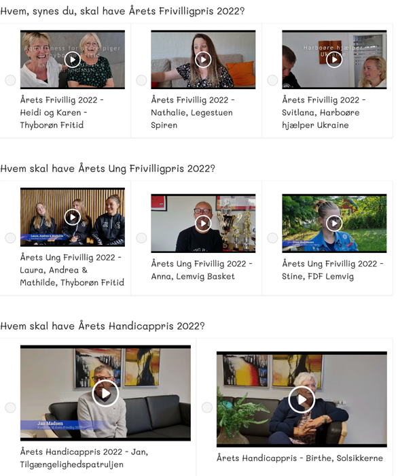Click the Årets Ung Frivillig Stine label
The width and height of the screenshot is (398, 476).
[333, 270]
